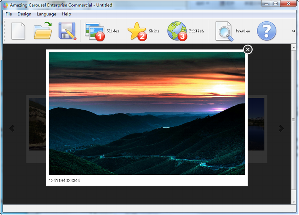Open the Language menu
This screenshot has width=299, height=215.
[x=46, y=14]
